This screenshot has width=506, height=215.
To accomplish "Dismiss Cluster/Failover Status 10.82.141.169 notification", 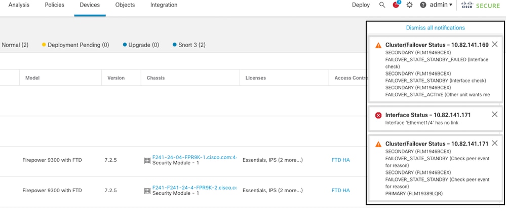I will click(494, 45).
